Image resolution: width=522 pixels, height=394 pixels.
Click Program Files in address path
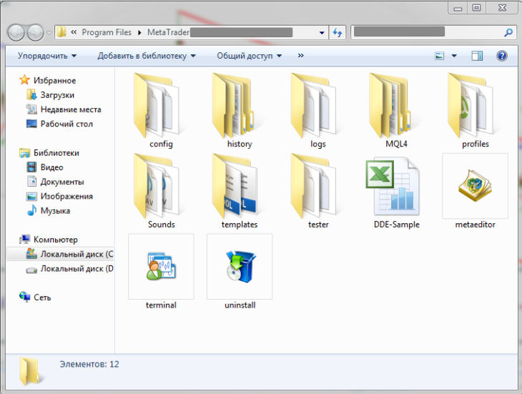107,32
